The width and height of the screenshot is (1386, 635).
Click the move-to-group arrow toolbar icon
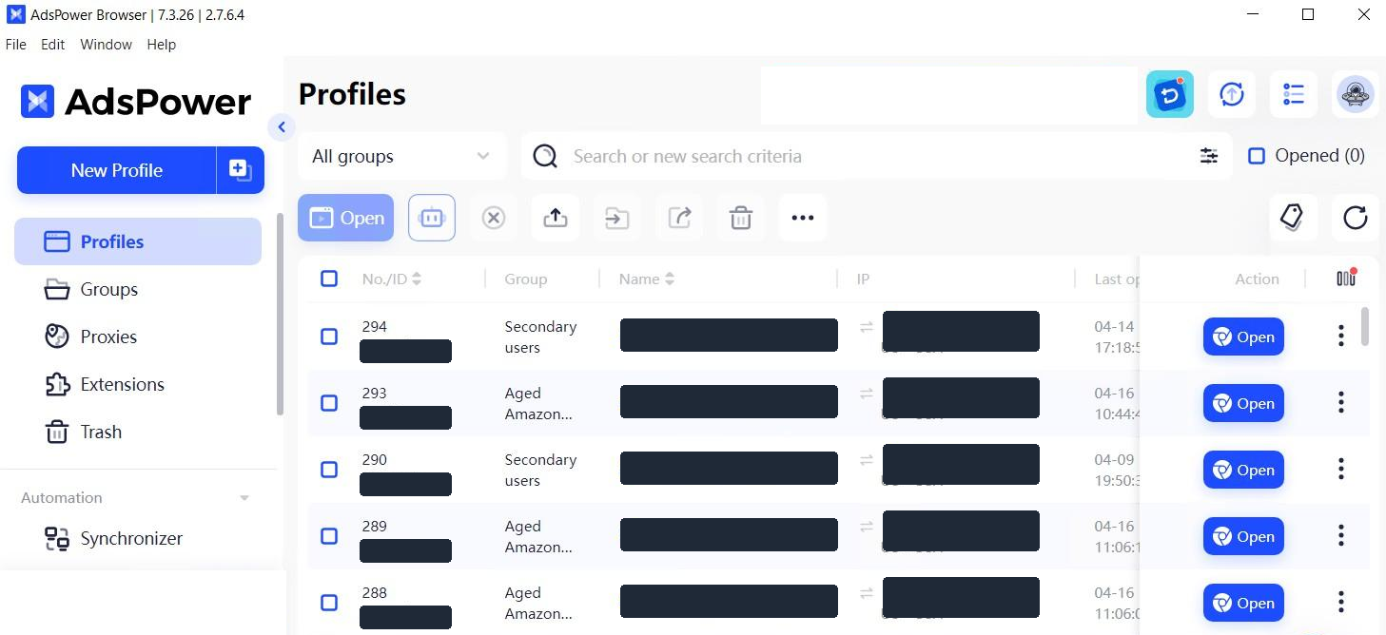pos(617,218)
